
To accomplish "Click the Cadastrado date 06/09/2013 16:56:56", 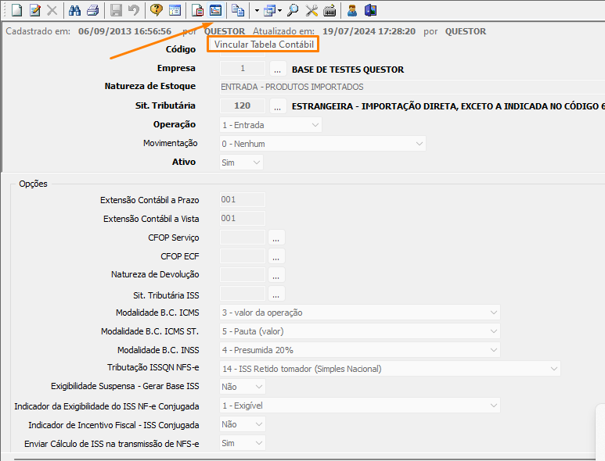I will [124, 31].
